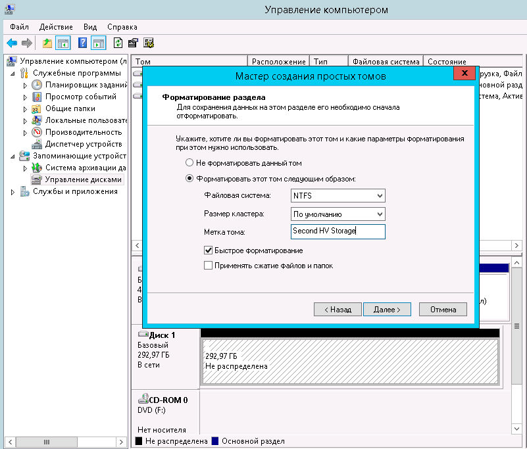The width and height of the screenshot is (527, 449).
Task: Close the Мастер создания простых томов dialog
Action: (x=464, y=73)
